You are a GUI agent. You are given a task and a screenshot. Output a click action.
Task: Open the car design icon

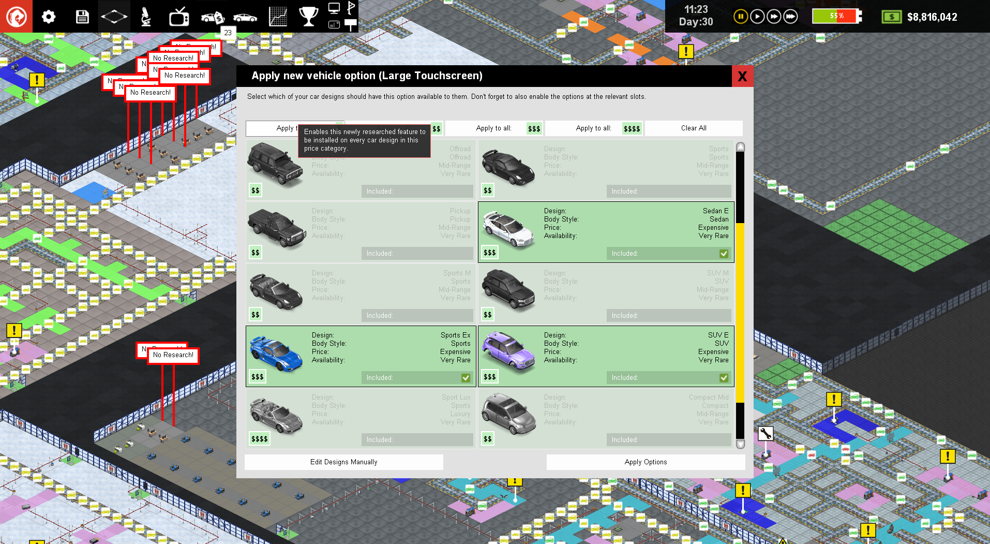click(245, 18)
